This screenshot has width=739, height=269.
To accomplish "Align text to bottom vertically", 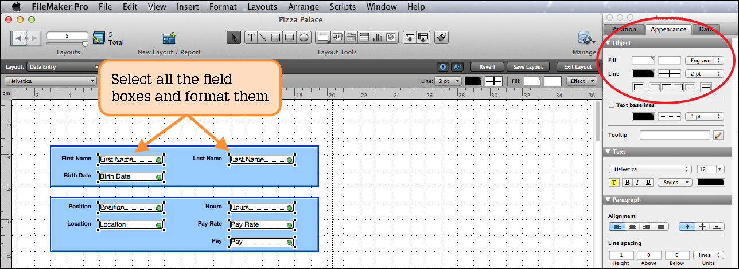I will coord(717,227).
